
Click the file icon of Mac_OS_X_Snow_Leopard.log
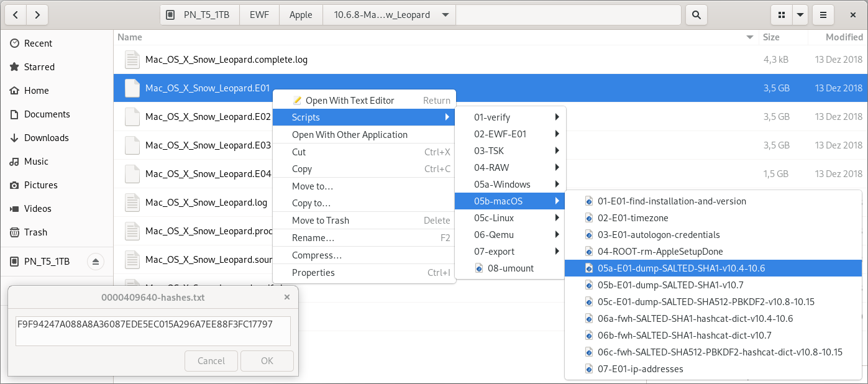(132, 203)
